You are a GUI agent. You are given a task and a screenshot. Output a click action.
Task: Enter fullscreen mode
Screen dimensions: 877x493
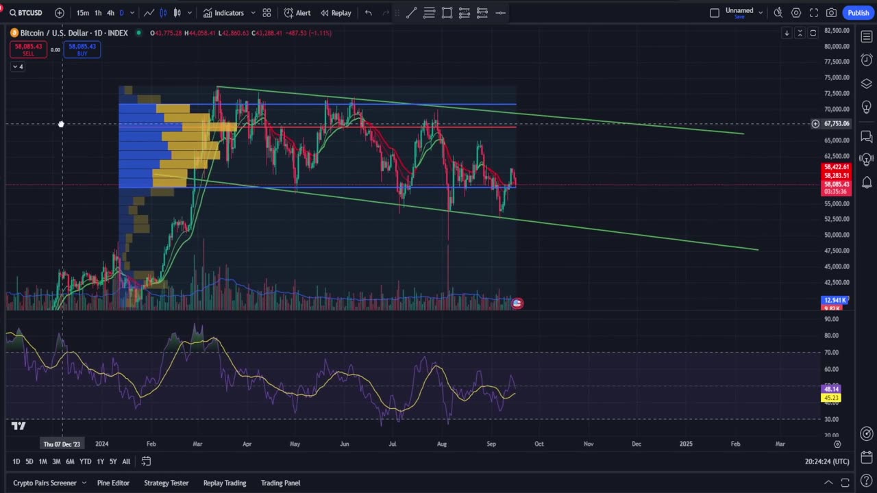[x=814, y=13]
